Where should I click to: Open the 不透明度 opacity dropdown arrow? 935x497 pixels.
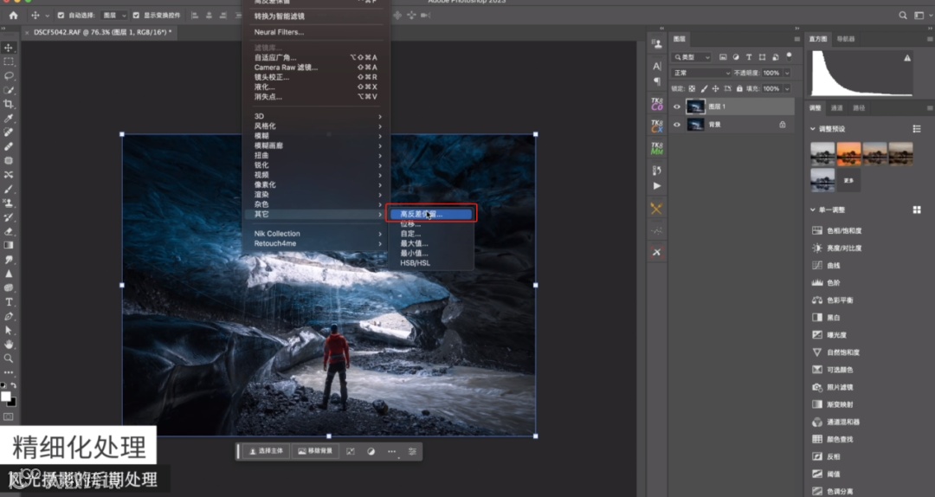point(787,73)
